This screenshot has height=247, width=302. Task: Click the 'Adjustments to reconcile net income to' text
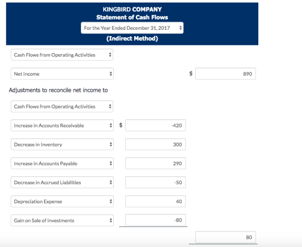[58, 90]
